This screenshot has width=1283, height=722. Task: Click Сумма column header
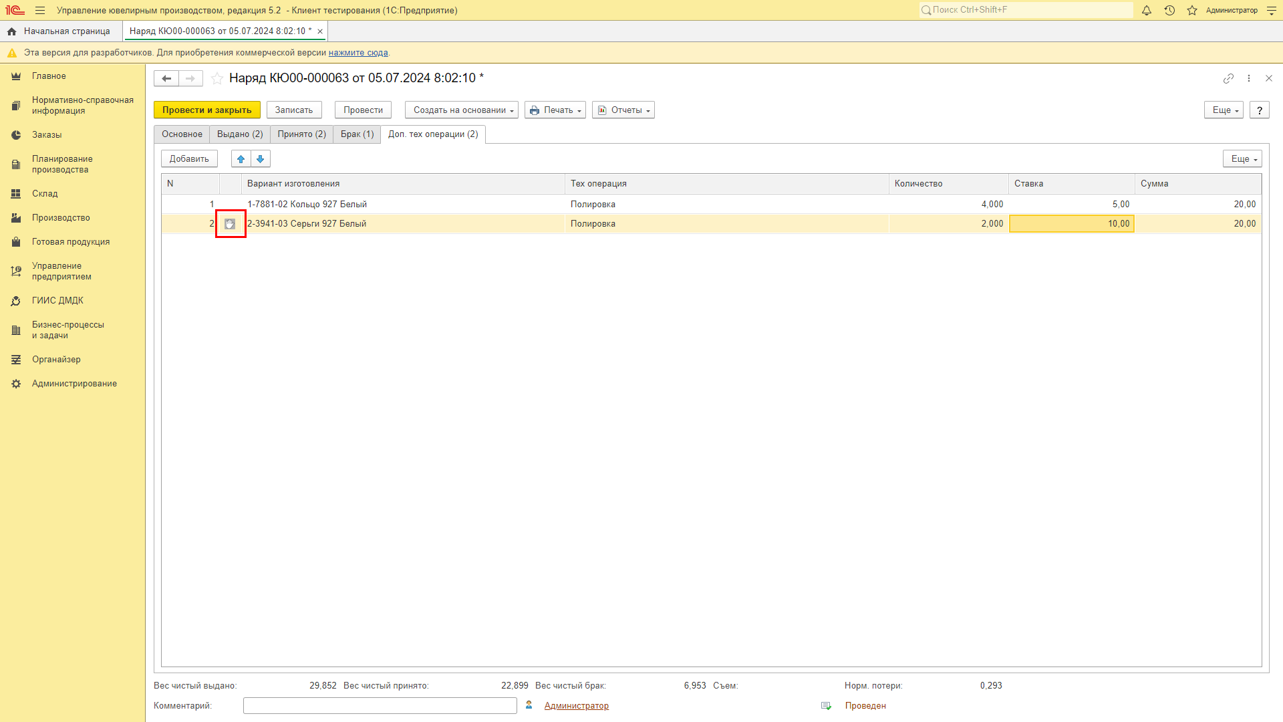tap(1198, 184)
